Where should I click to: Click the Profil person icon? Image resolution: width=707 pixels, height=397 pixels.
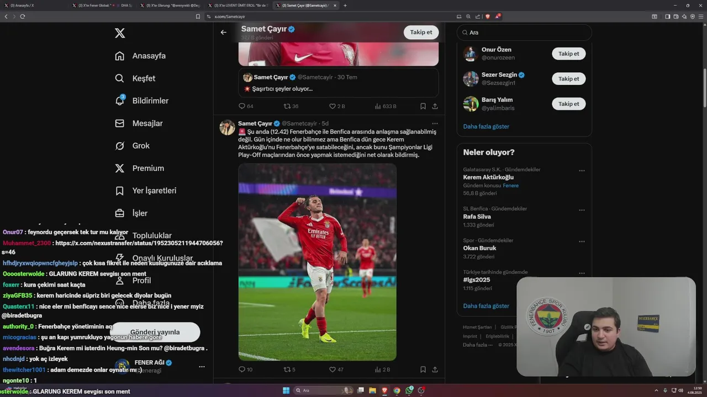119,281
